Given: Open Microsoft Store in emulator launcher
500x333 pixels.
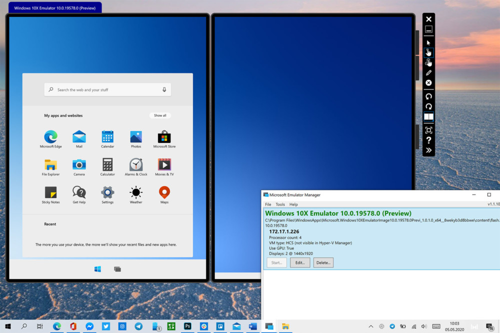Looking at the screenshot, I should 164,139.
